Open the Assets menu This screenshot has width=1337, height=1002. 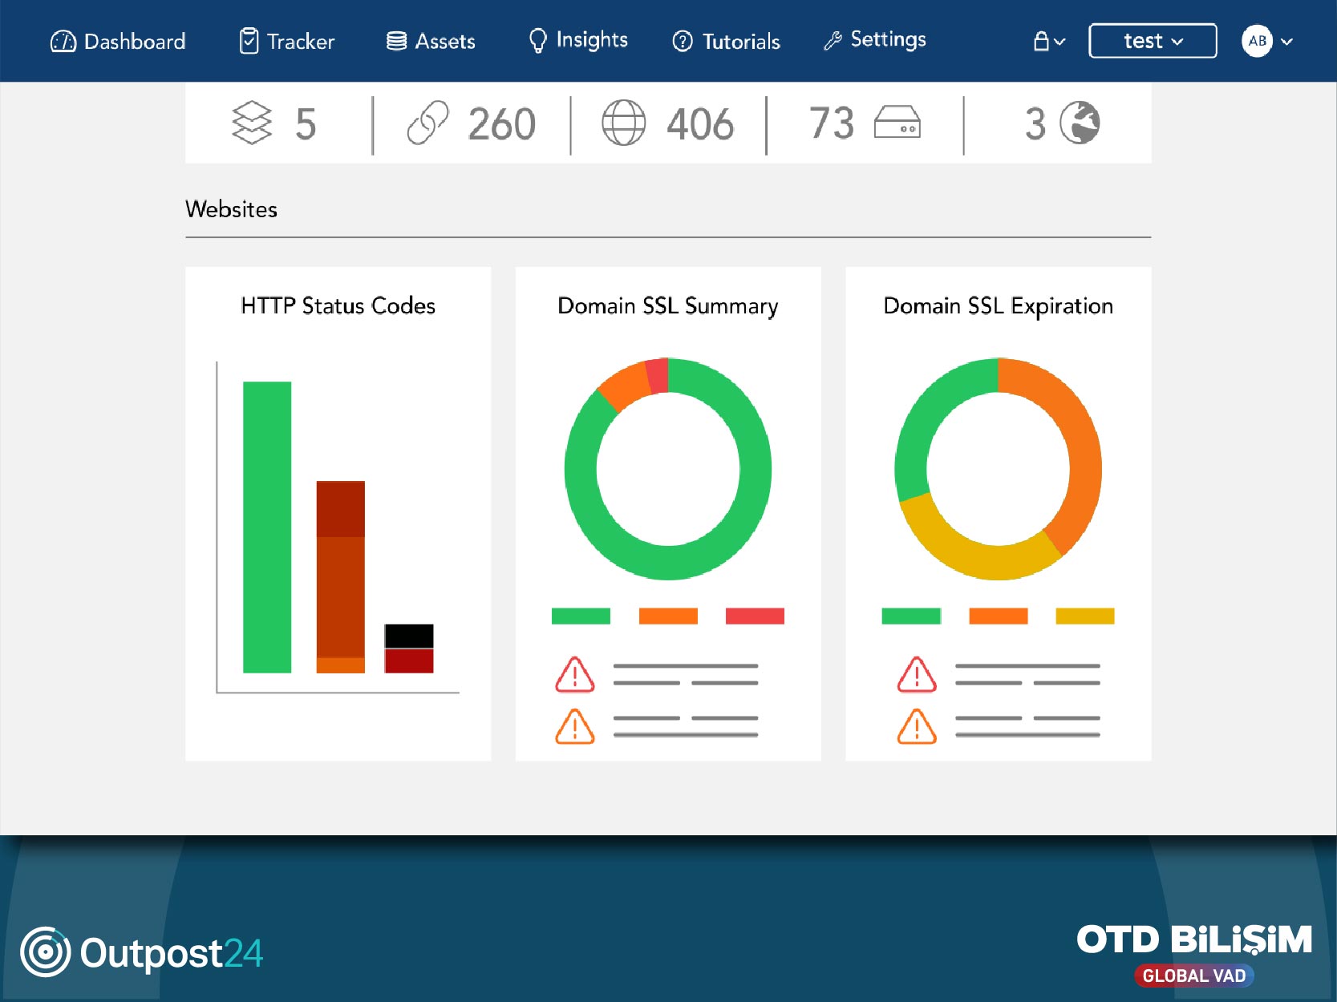[x=431, y=41]
